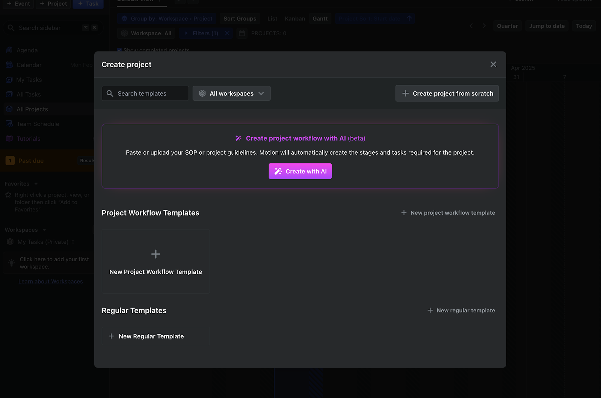Click the Sort Groups button
Screen dimensions: 601x398
tap(240, 18)
